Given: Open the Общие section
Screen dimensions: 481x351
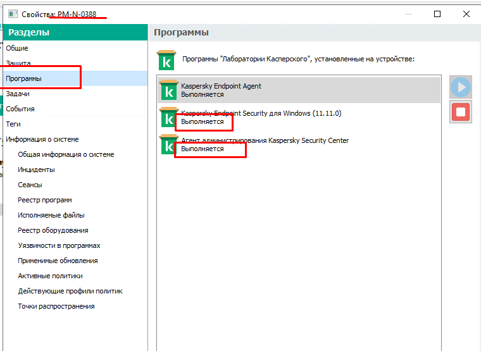Looking at the screenshot, I should pyautogui.click(x=17, y=48).
